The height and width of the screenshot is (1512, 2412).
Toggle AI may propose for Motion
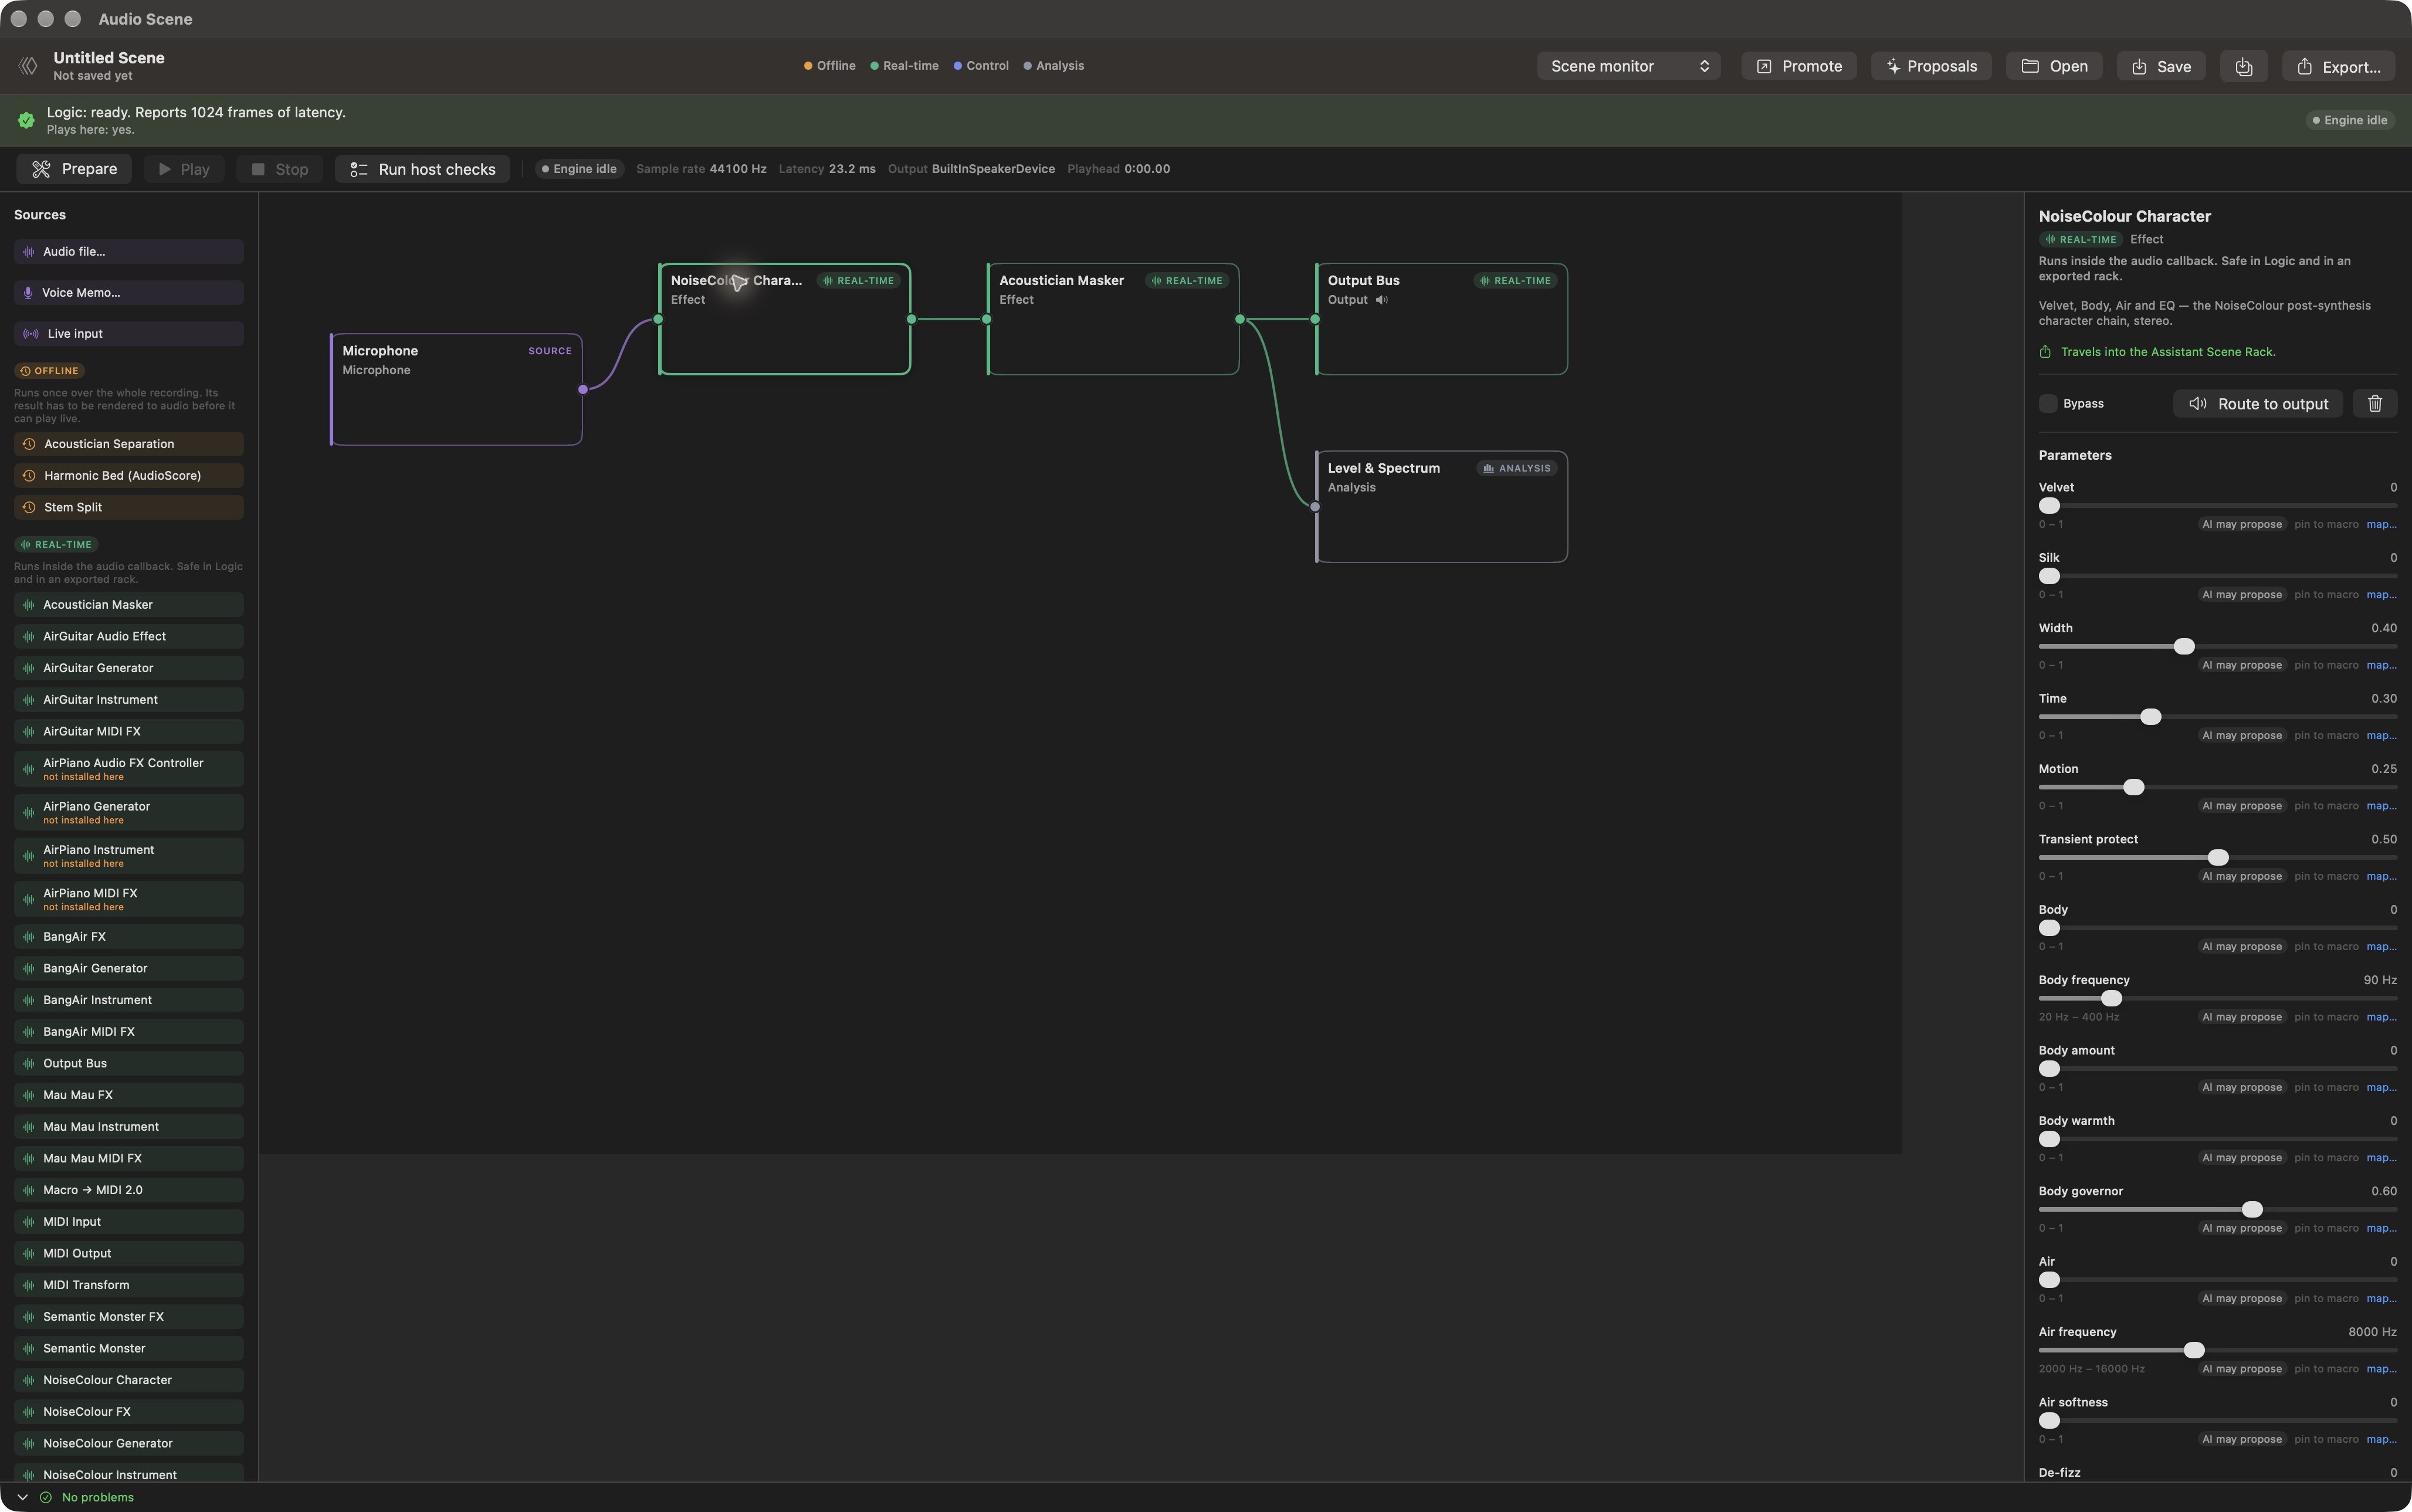(x=2241, y=806)
